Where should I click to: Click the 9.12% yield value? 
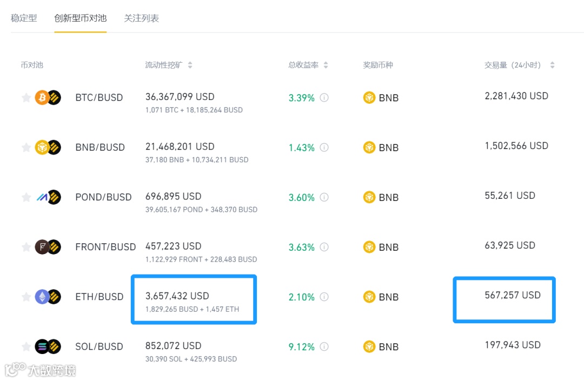coord(302,347)
